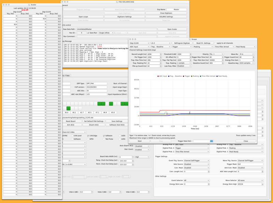The image size is (273, 203).
Task: Expand the ADC Input probe dropdown in Scope
Action: coord(140,47)
